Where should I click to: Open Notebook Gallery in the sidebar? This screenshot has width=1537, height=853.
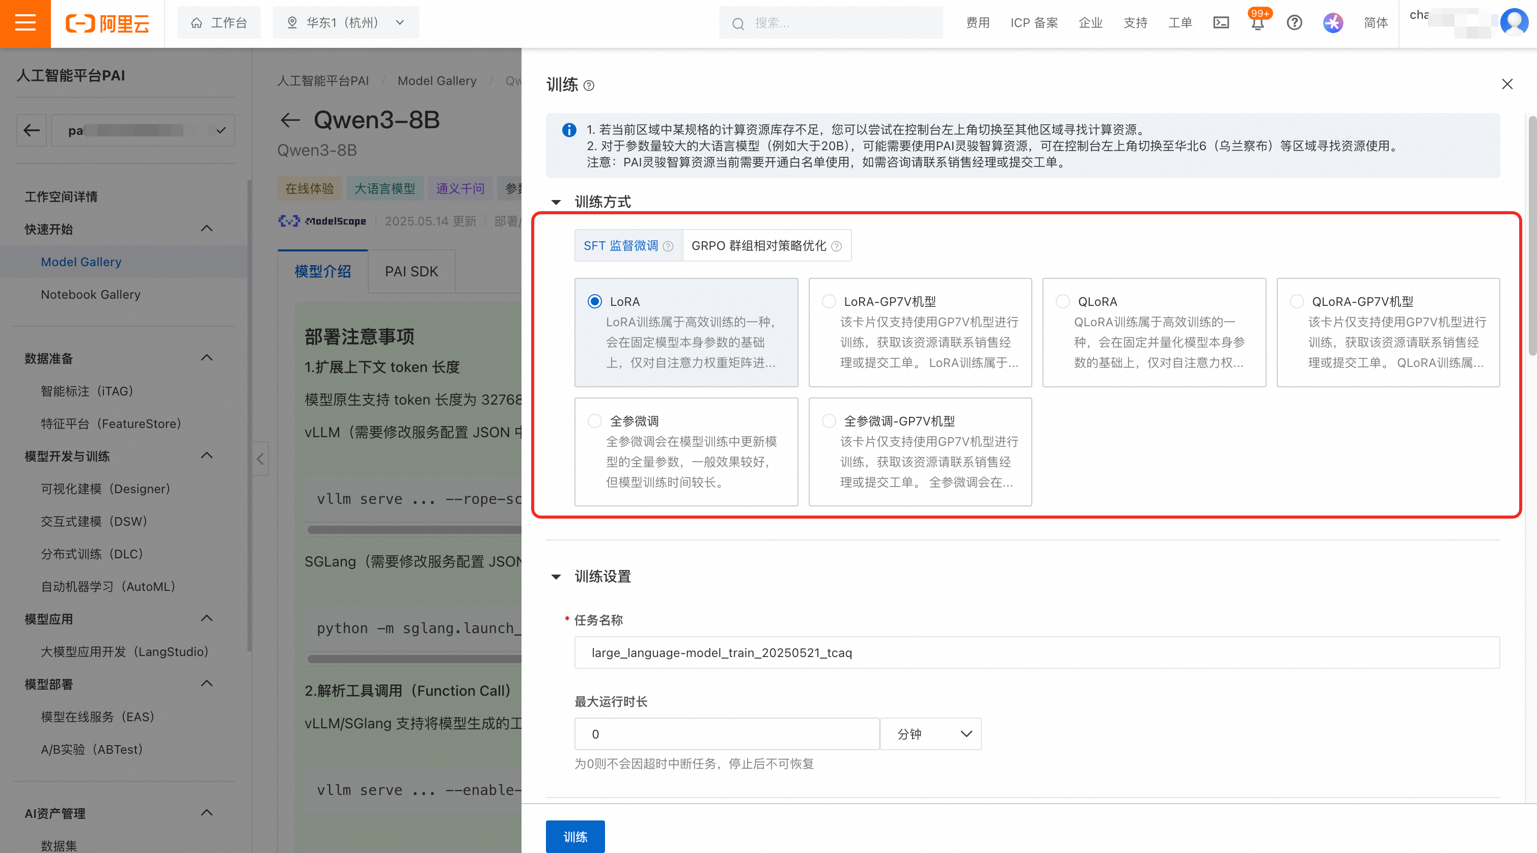(91, 295)
